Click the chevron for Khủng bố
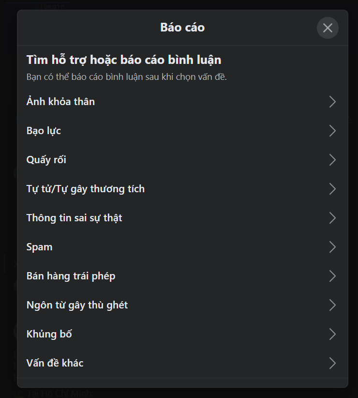Screen dimensions: 358x398 point(332,334)
